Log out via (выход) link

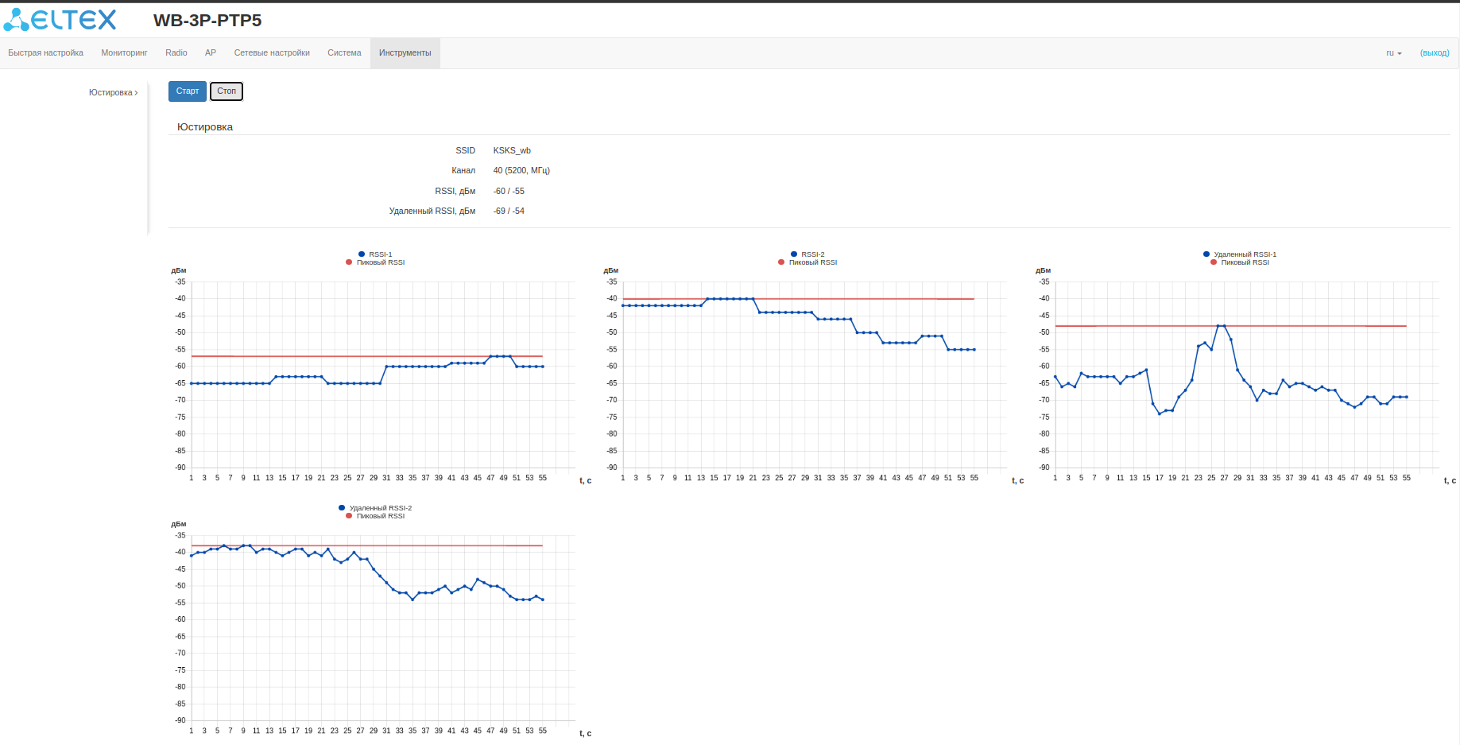tap(1435, 53)
